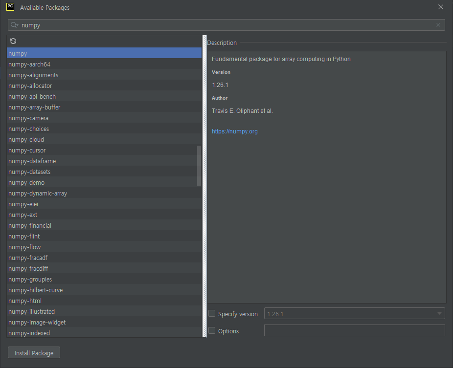Select numpy-illustrated in the list
Image resolution: width=453 pixels, height=368 pixels.
(x=104, y=311)
